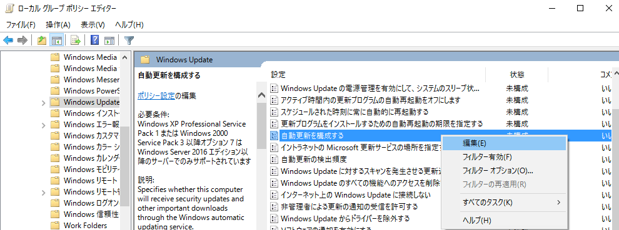Screen dimensions: 619x230
Task: Sort by the 状態 column header
Action: [x=516, y=74]
